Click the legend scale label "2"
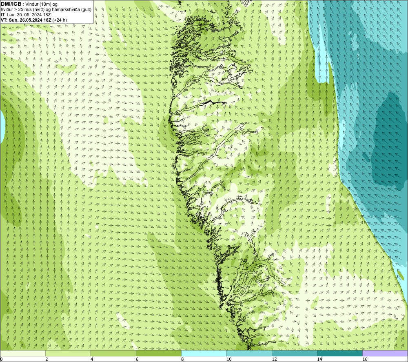This screenshot has width=408, height=362. click(x=47, y=360)
